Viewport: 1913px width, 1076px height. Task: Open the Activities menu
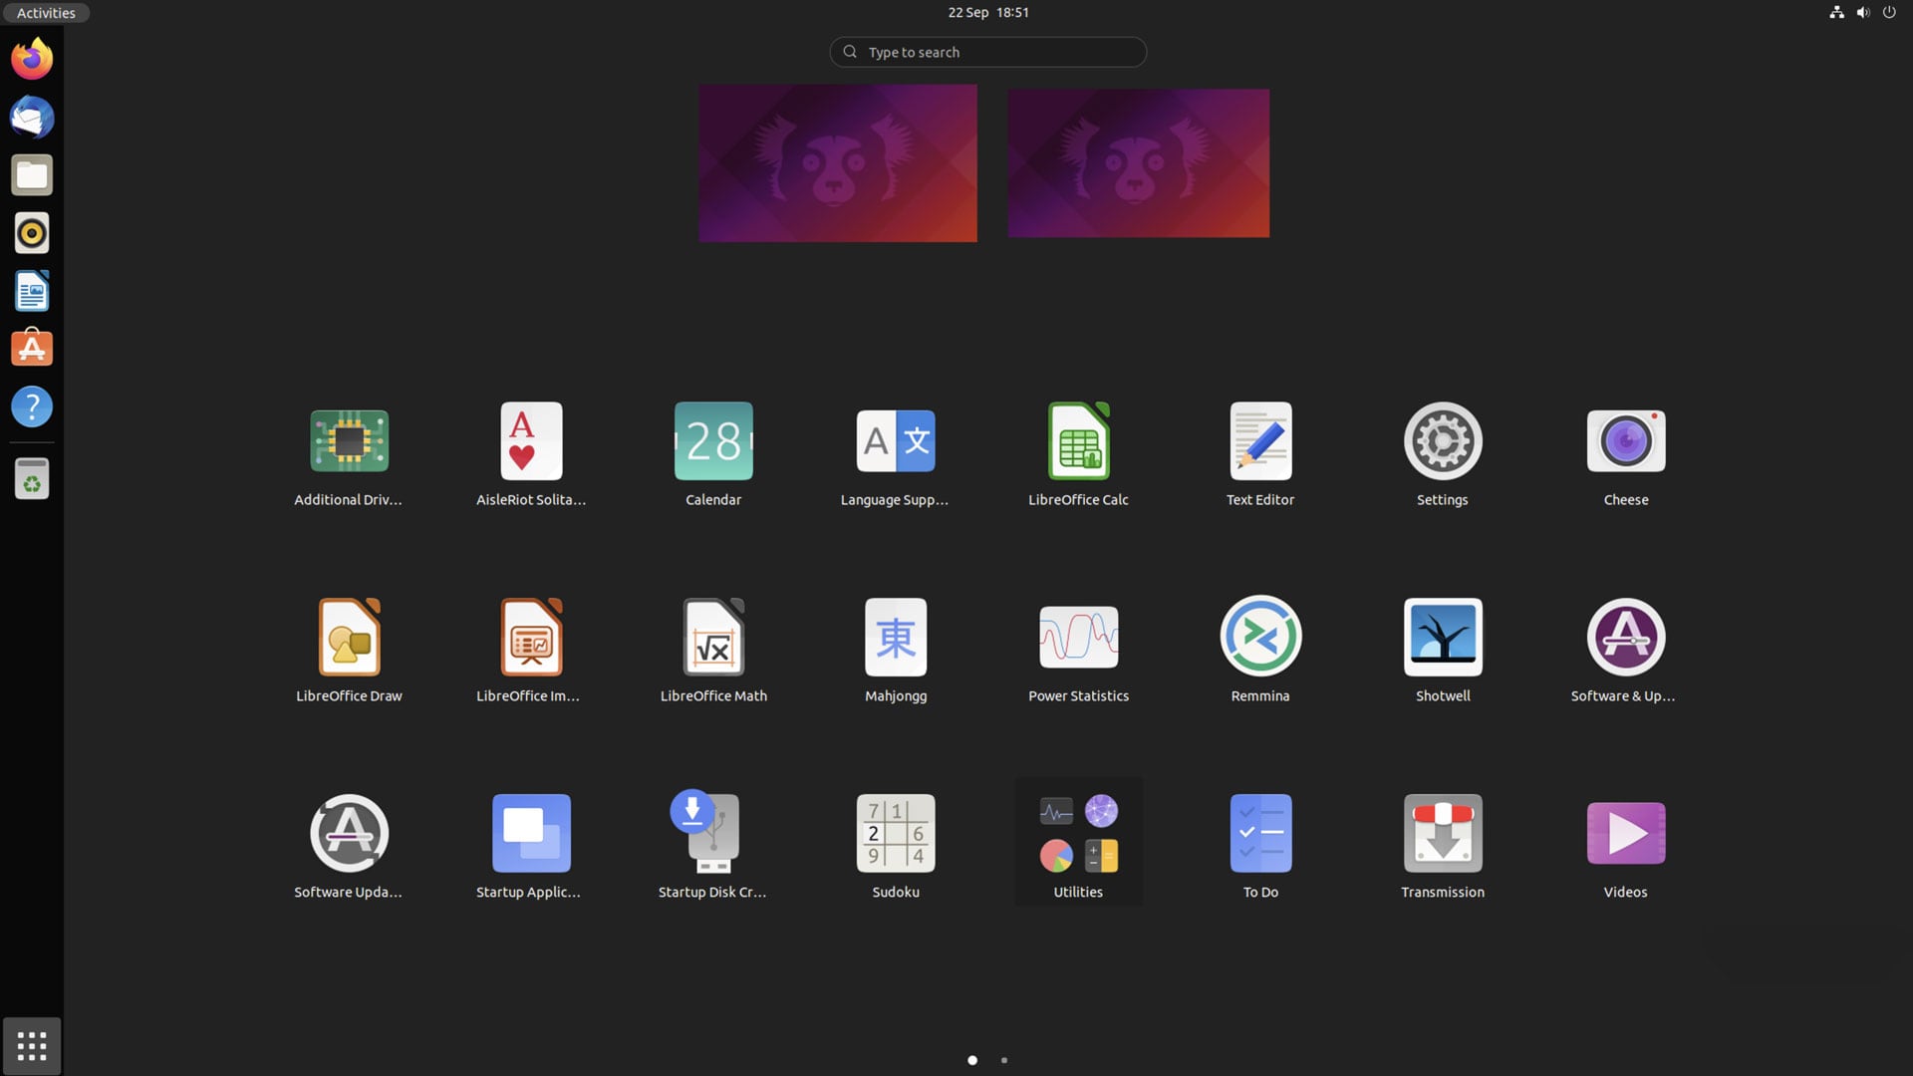pos(46,13)
